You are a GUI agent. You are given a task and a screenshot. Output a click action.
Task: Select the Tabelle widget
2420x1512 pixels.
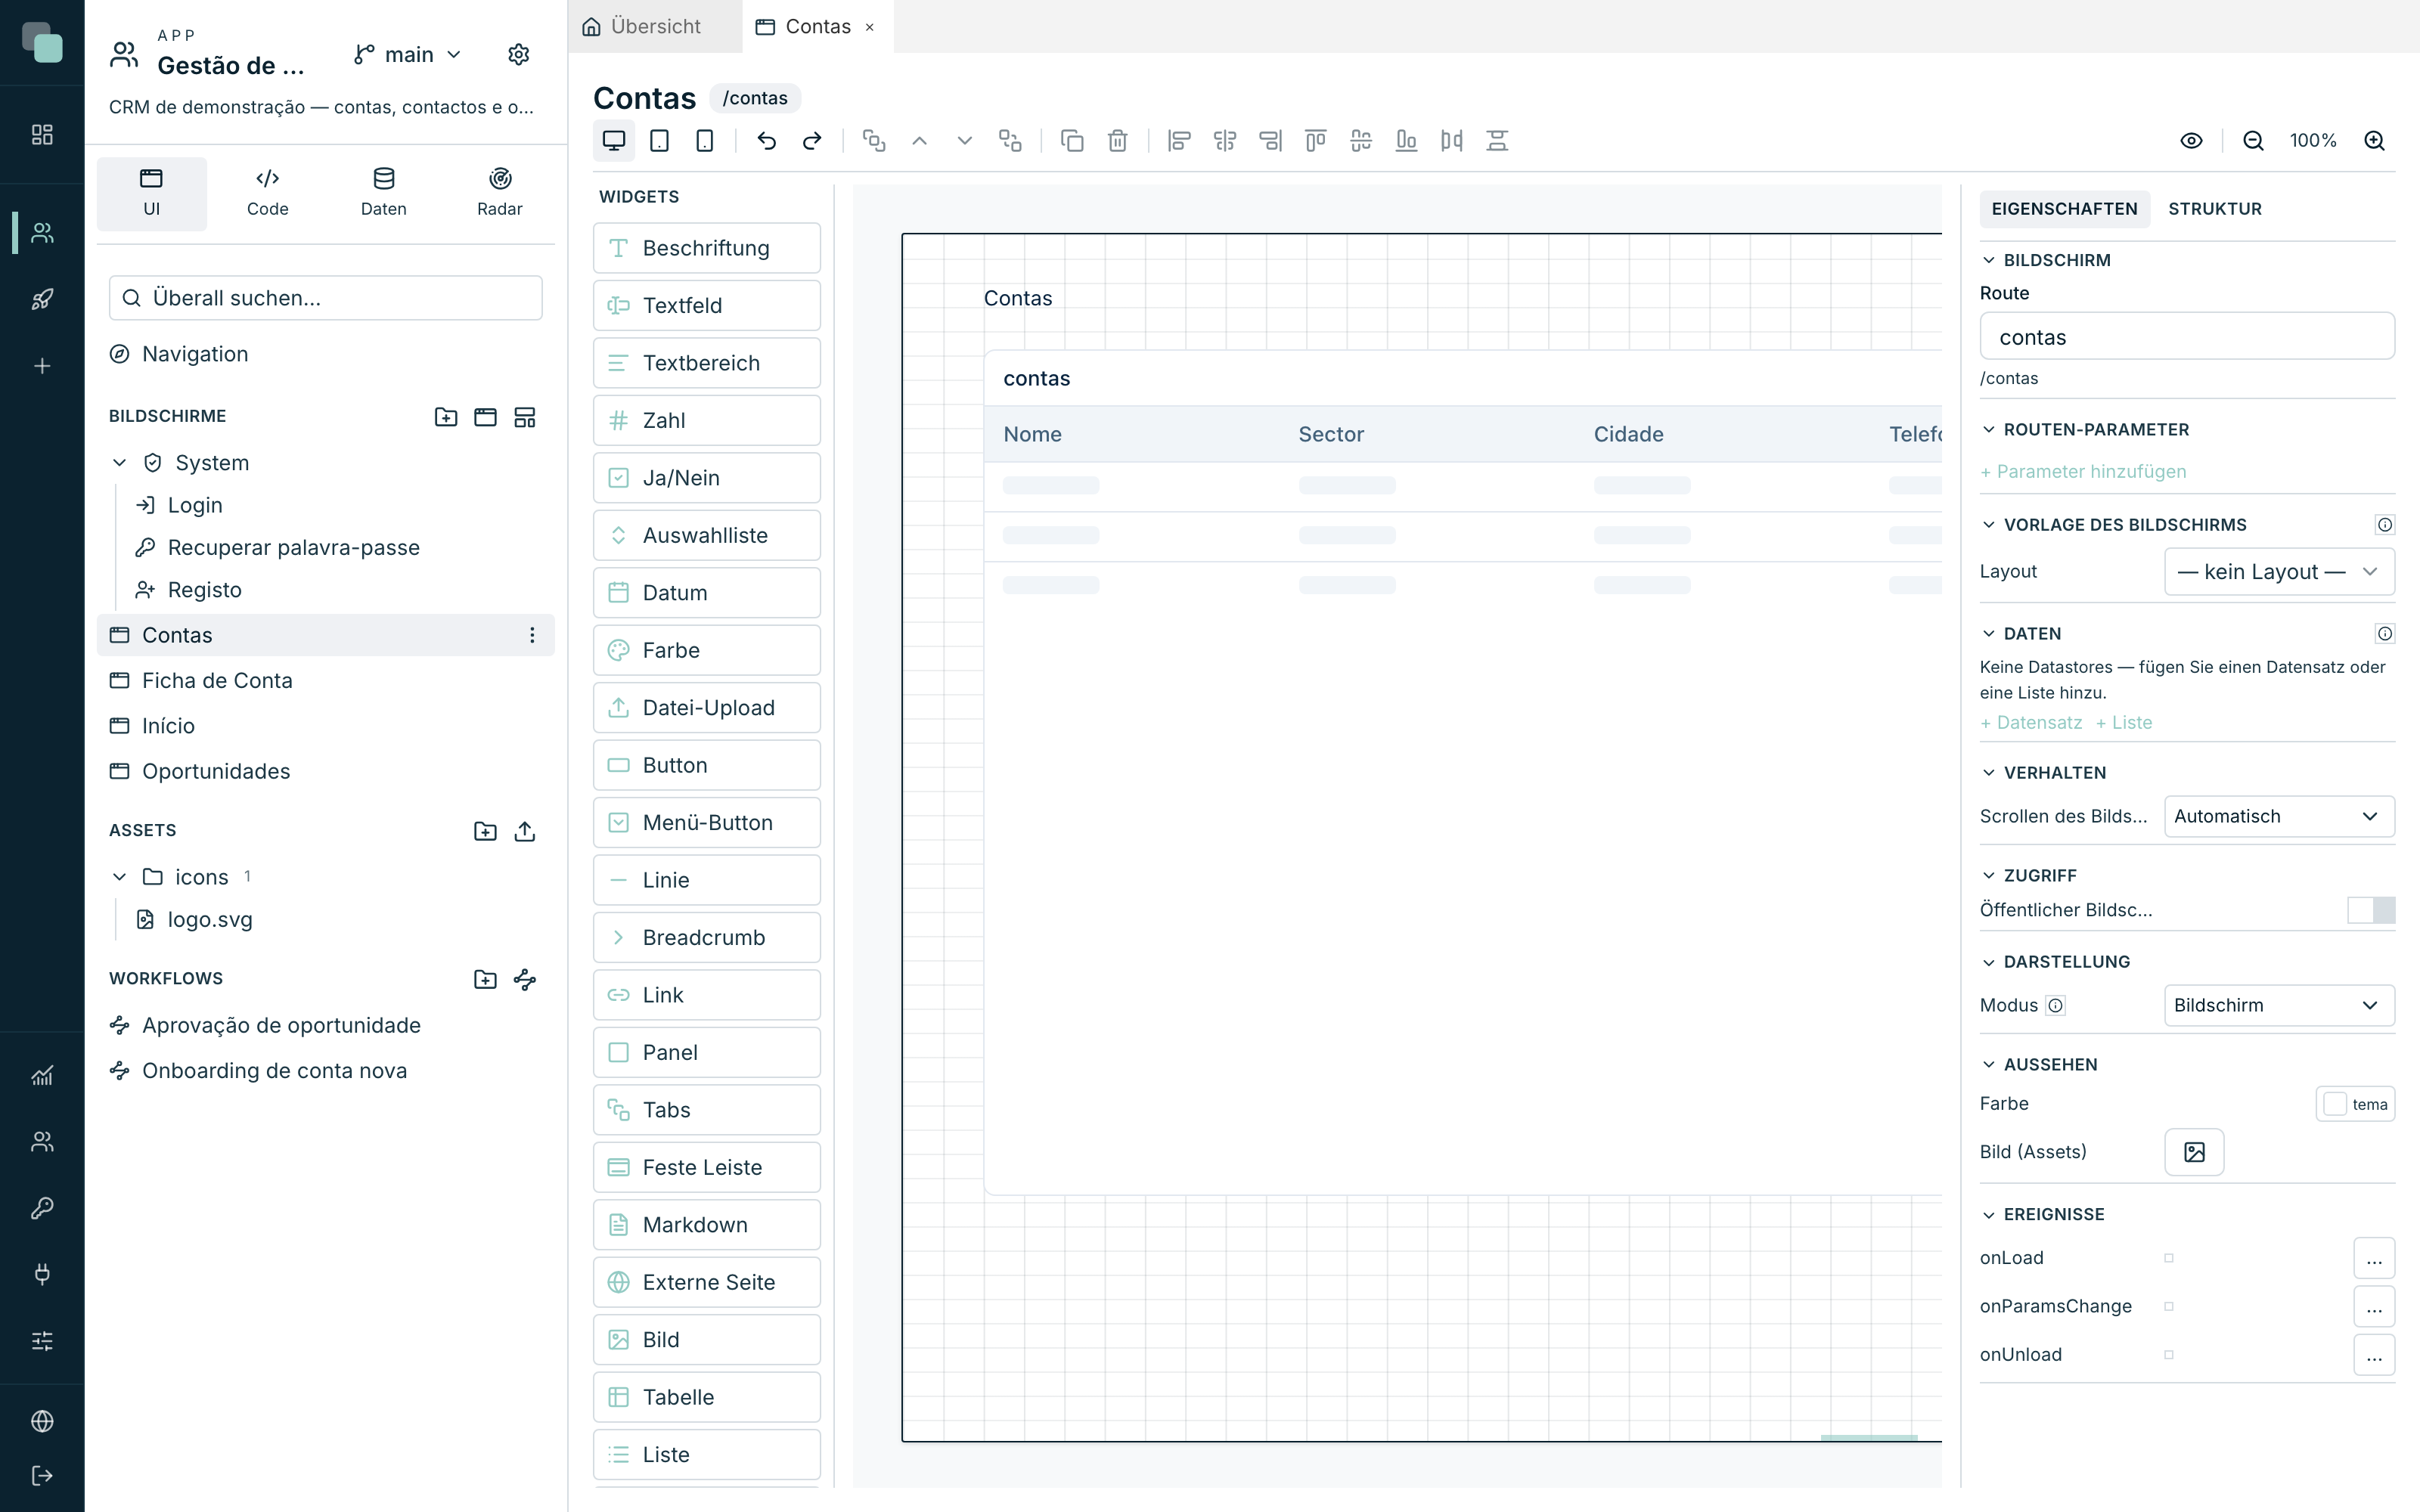(707, 1397)
